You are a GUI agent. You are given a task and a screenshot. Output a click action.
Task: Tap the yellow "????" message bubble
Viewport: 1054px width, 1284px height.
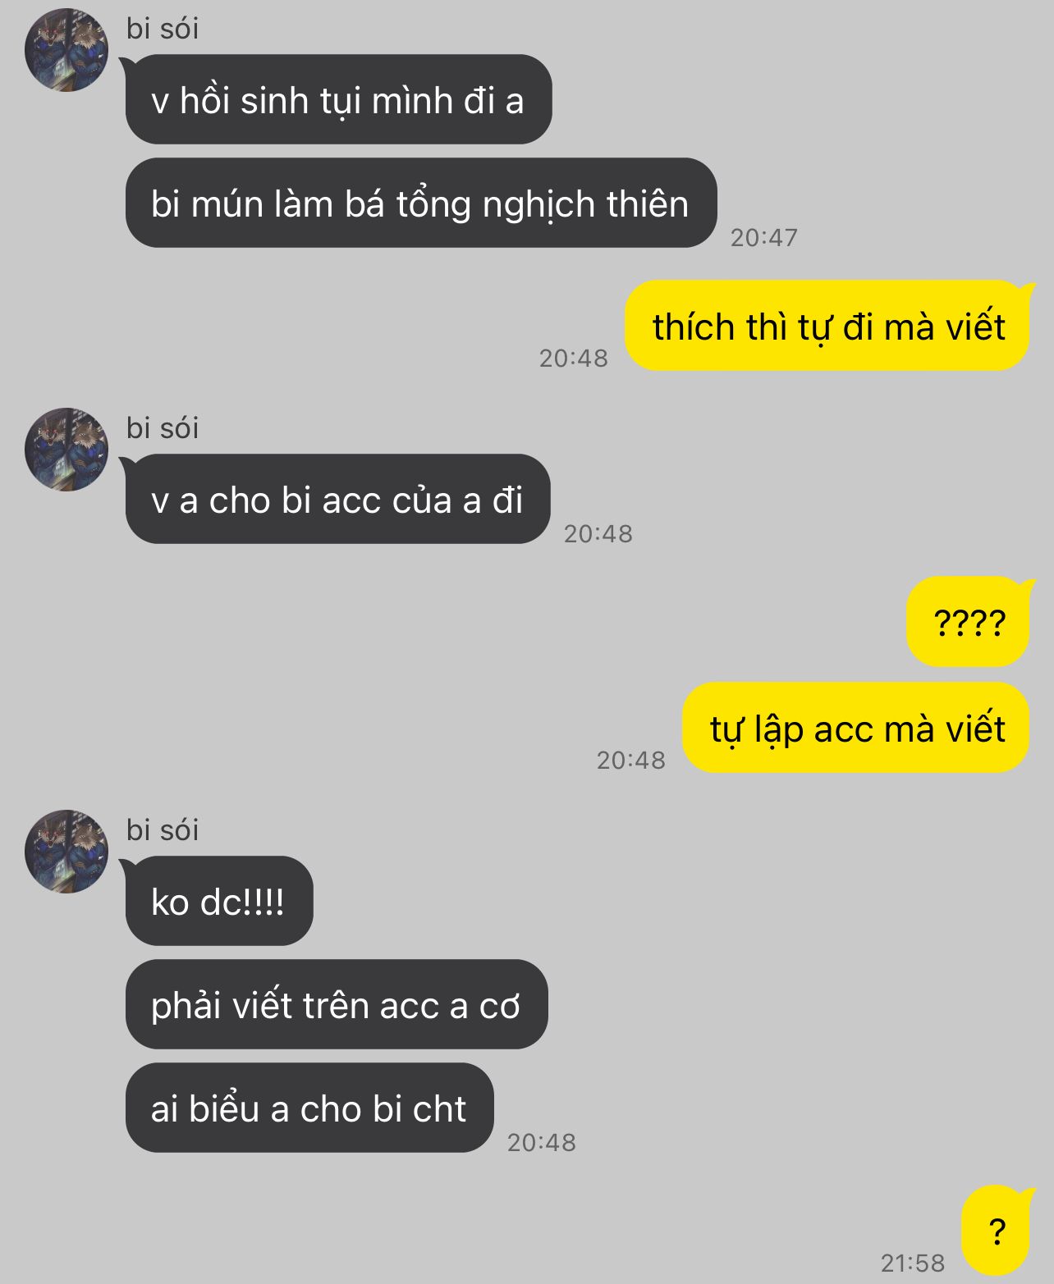click(969, 623)
